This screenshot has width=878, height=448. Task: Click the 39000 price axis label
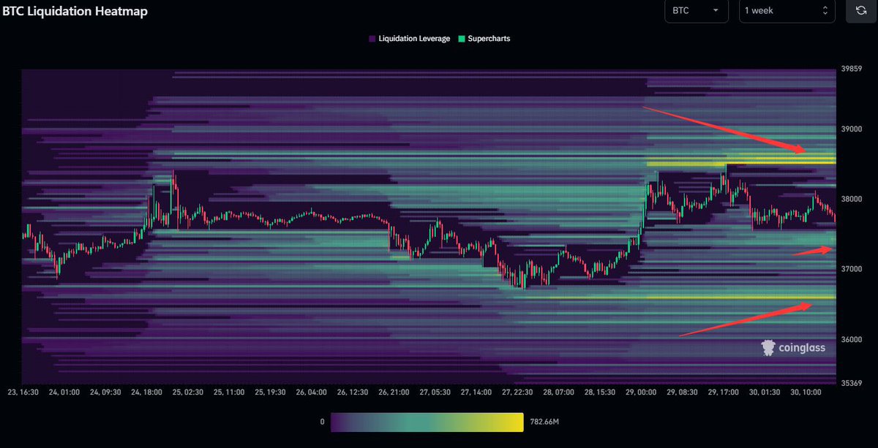850,129
